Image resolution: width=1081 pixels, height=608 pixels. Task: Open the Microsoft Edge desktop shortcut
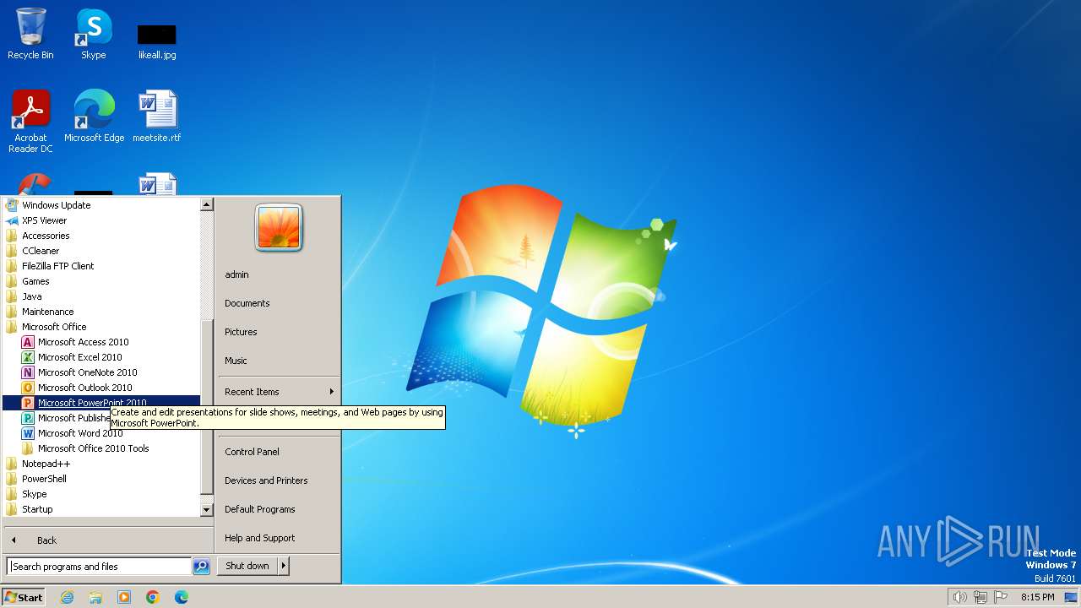[94, 117]
